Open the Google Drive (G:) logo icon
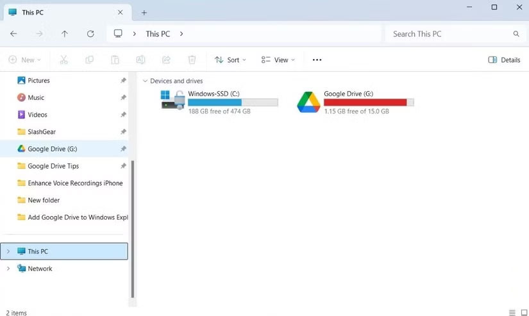Screen dimensions: 529x316 pyautogui.click(x=308, y=102)
